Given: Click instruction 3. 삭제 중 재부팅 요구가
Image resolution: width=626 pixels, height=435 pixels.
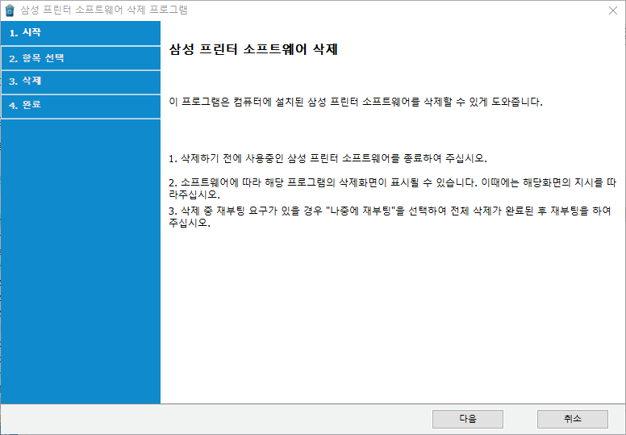Looking at the screenshot, I should (390, 216).
